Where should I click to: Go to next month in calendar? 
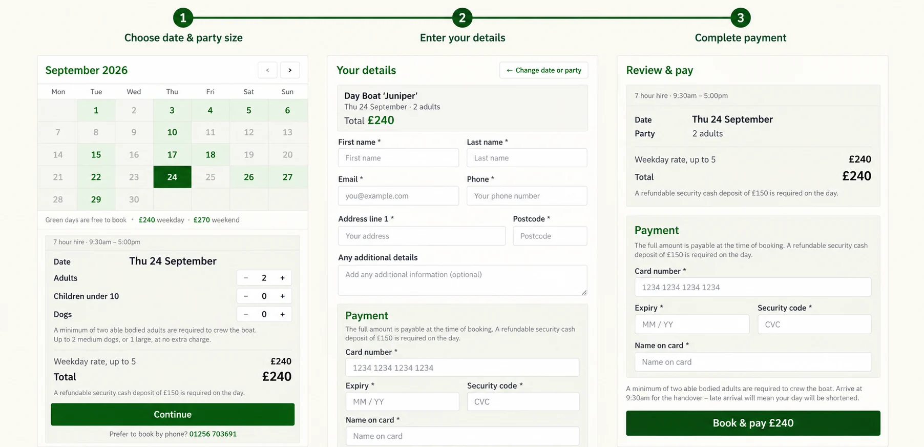290,70
